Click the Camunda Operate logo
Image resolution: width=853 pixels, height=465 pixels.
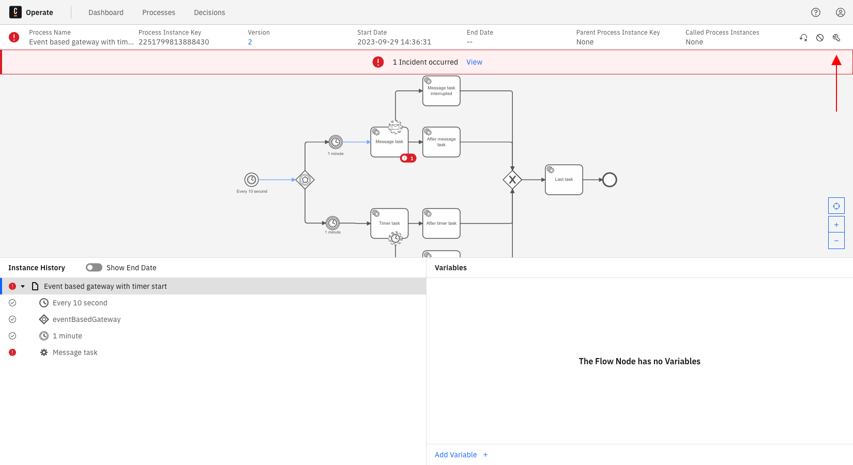pos(16,12)
